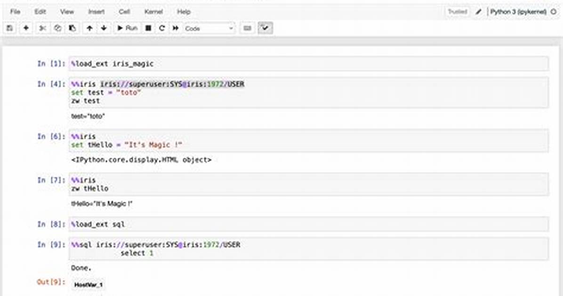
Task: Run the selected cell
Action: pyautogui.click(x=127, y=28)
